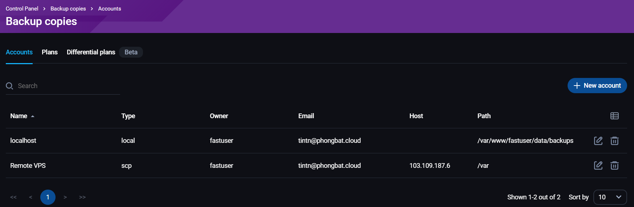Select page 1 in pagination
Image resolution: width=634 pixels, height=207 pixels.
tap(48, 197)
